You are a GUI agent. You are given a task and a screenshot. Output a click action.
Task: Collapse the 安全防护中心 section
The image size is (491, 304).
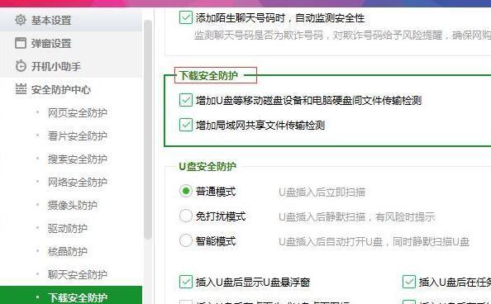[71, 89]
